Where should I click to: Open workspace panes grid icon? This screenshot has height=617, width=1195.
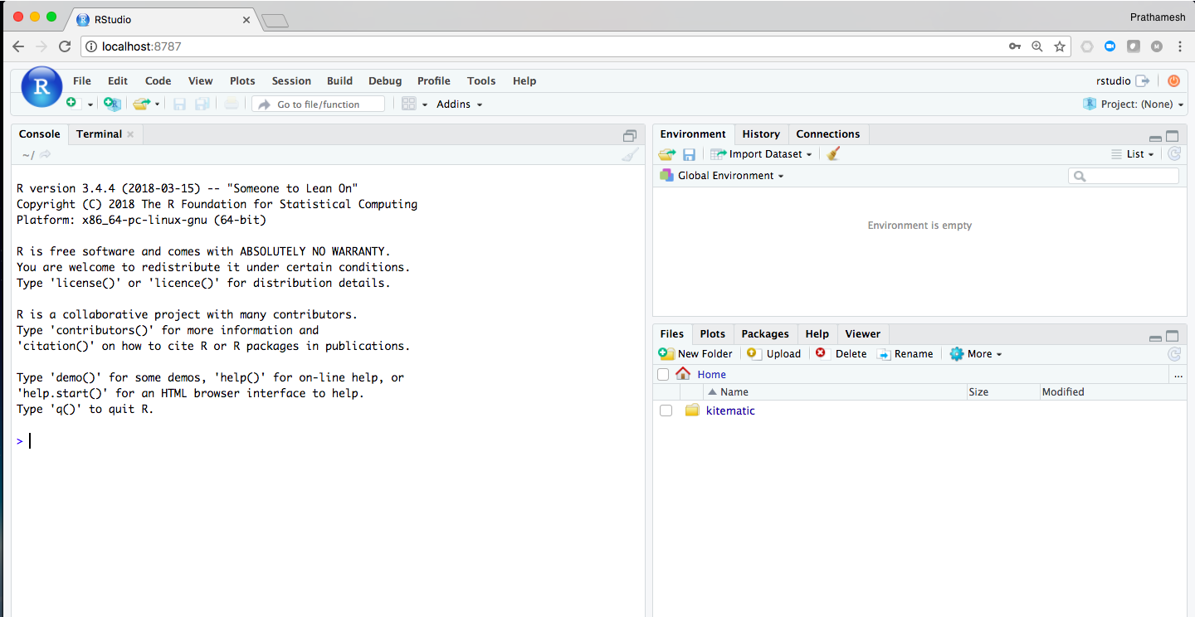click(x=408, y=104)
